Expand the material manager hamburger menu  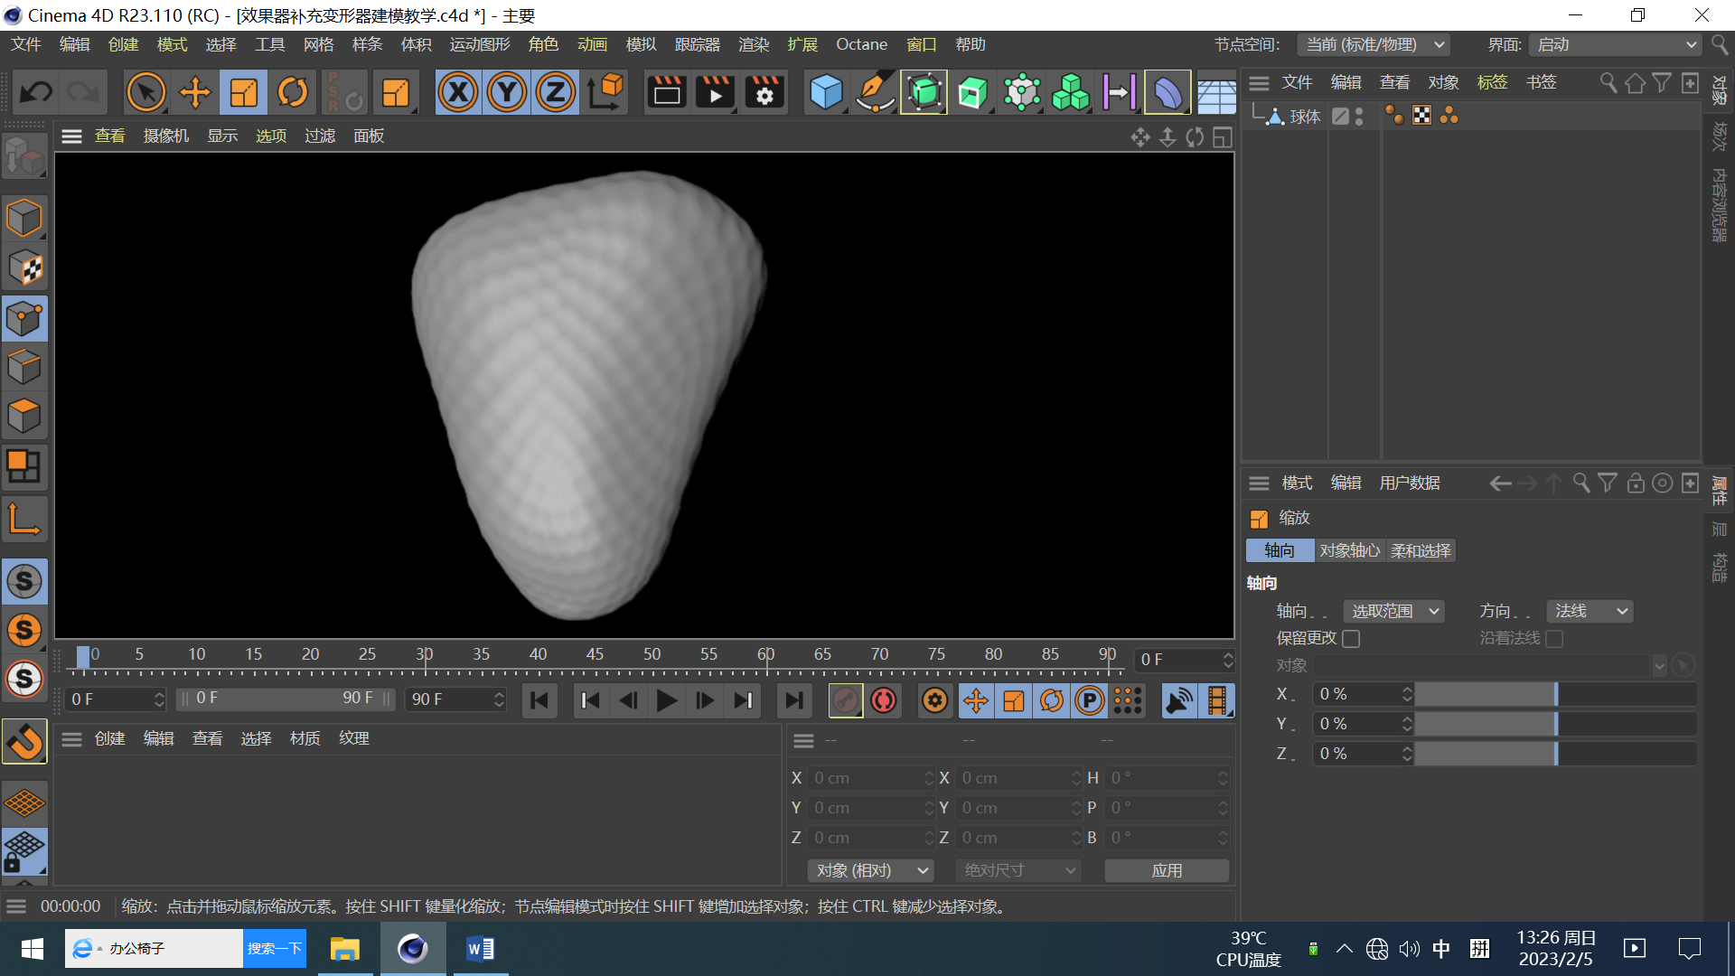pos(71,739)
